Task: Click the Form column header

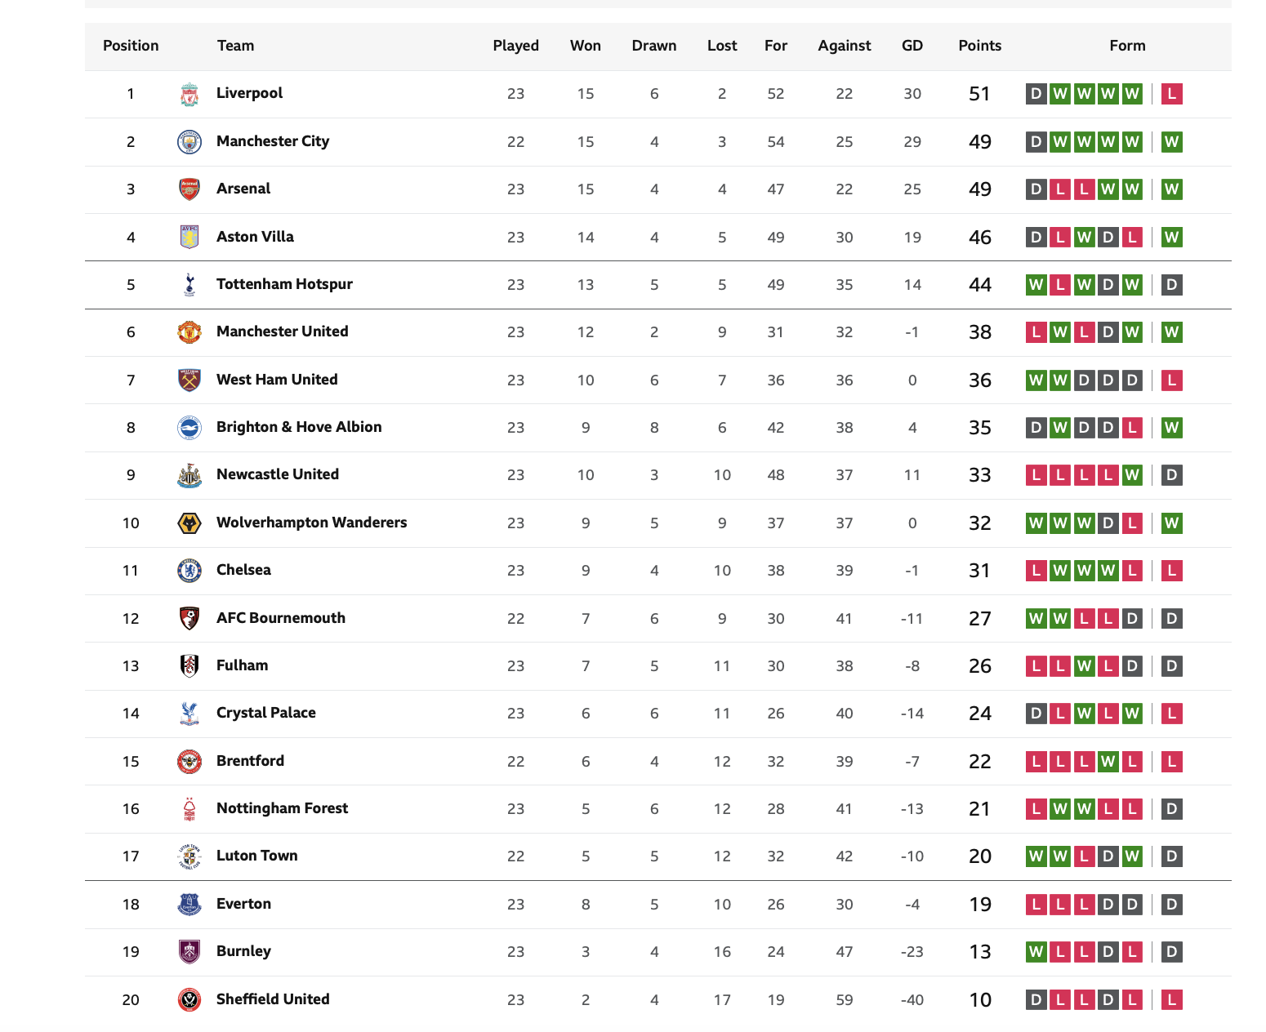Action: point(1127,46)
